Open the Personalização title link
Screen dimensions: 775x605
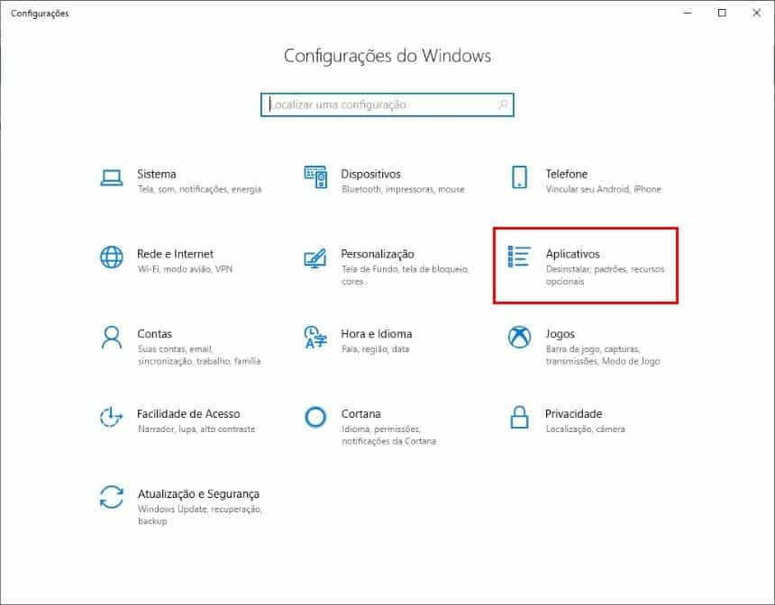pos(378,254)
